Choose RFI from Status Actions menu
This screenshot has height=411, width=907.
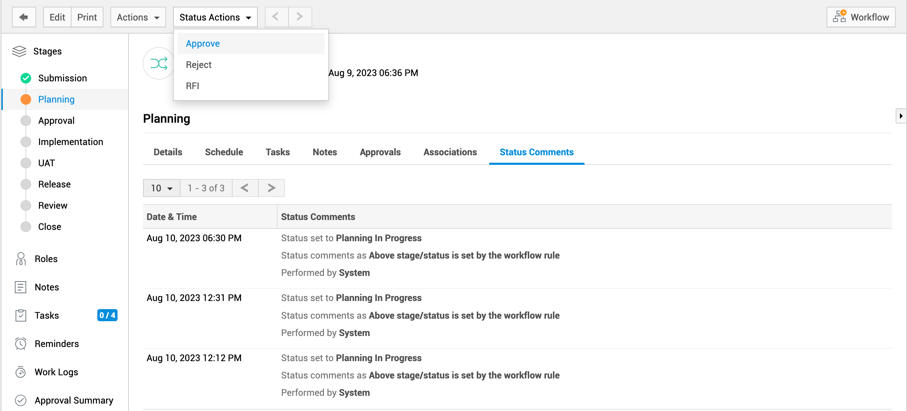(251, 86)
